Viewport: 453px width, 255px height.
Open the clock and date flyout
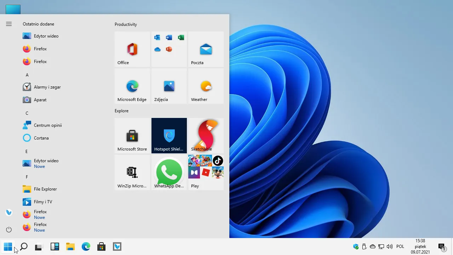(x=420, y=246)
